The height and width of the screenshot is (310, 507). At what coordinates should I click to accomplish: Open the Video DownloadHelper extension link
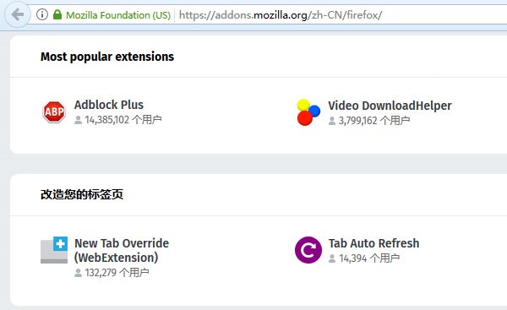(x=390, y=106)
